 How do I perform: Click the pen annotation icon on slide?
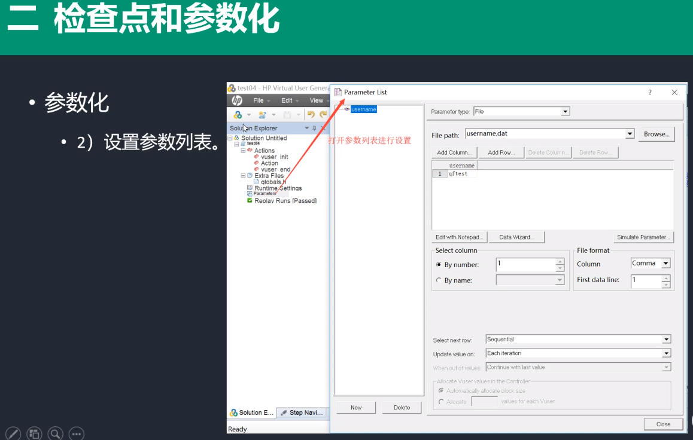[13, 434]
